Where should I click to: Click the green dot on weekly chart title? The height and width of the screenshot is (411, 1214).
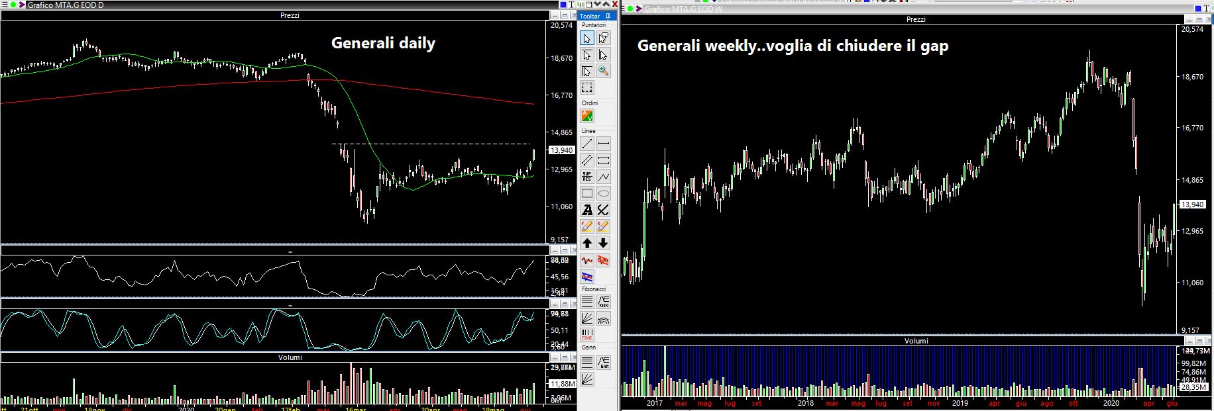point(630,9)
